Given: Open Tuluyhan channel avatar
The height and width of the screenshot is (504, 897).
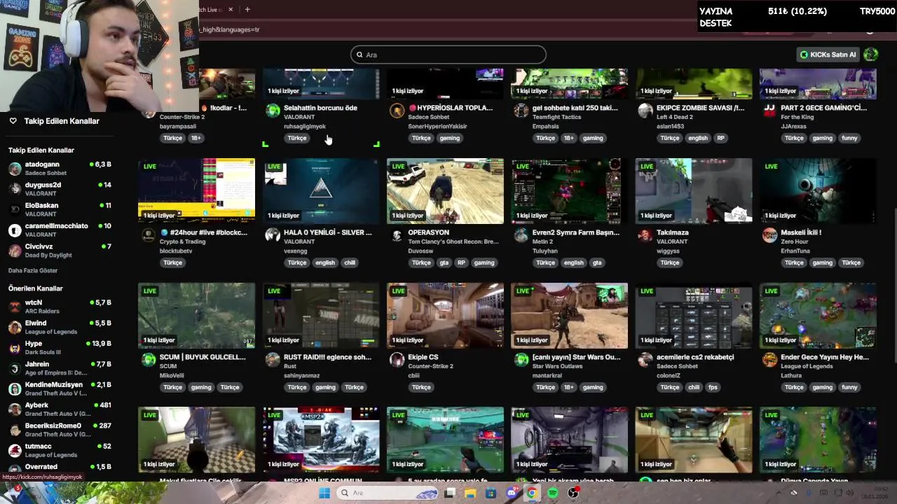Looking at the screenshot, I should (521, 235).
